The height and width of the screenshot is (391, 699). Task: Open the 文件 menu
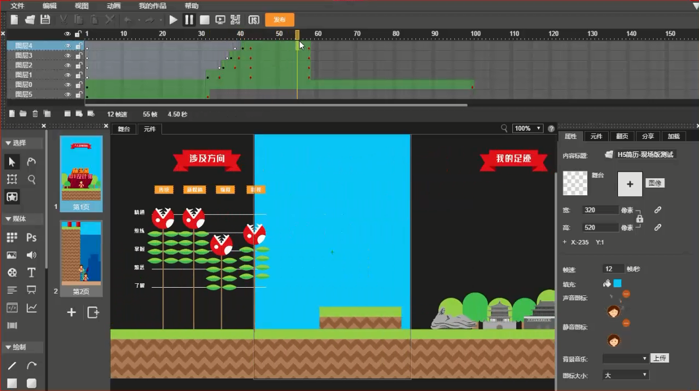pos(18,6)
